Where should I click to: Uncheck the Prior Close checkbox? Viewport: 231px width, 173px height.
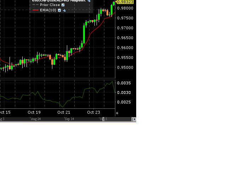[x=63, y=5]
